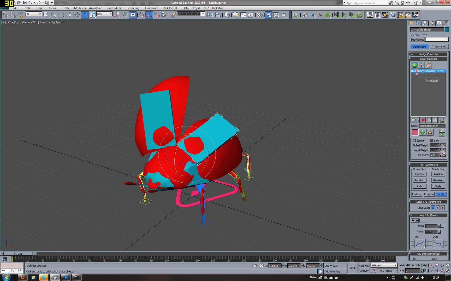
Task: Collapse the Layer Manager rollout
Action: pos(429,59)
